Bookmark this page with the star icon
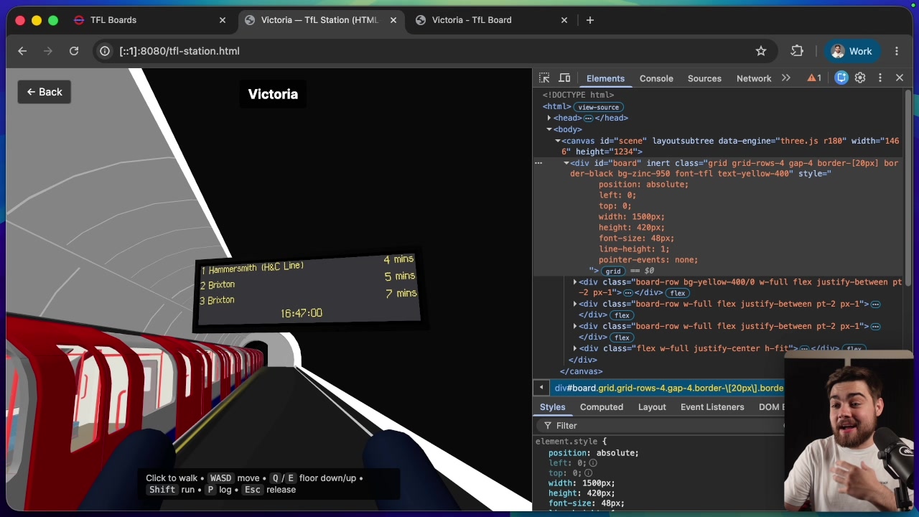The image size is (919, 517). (x=761, y=51)
